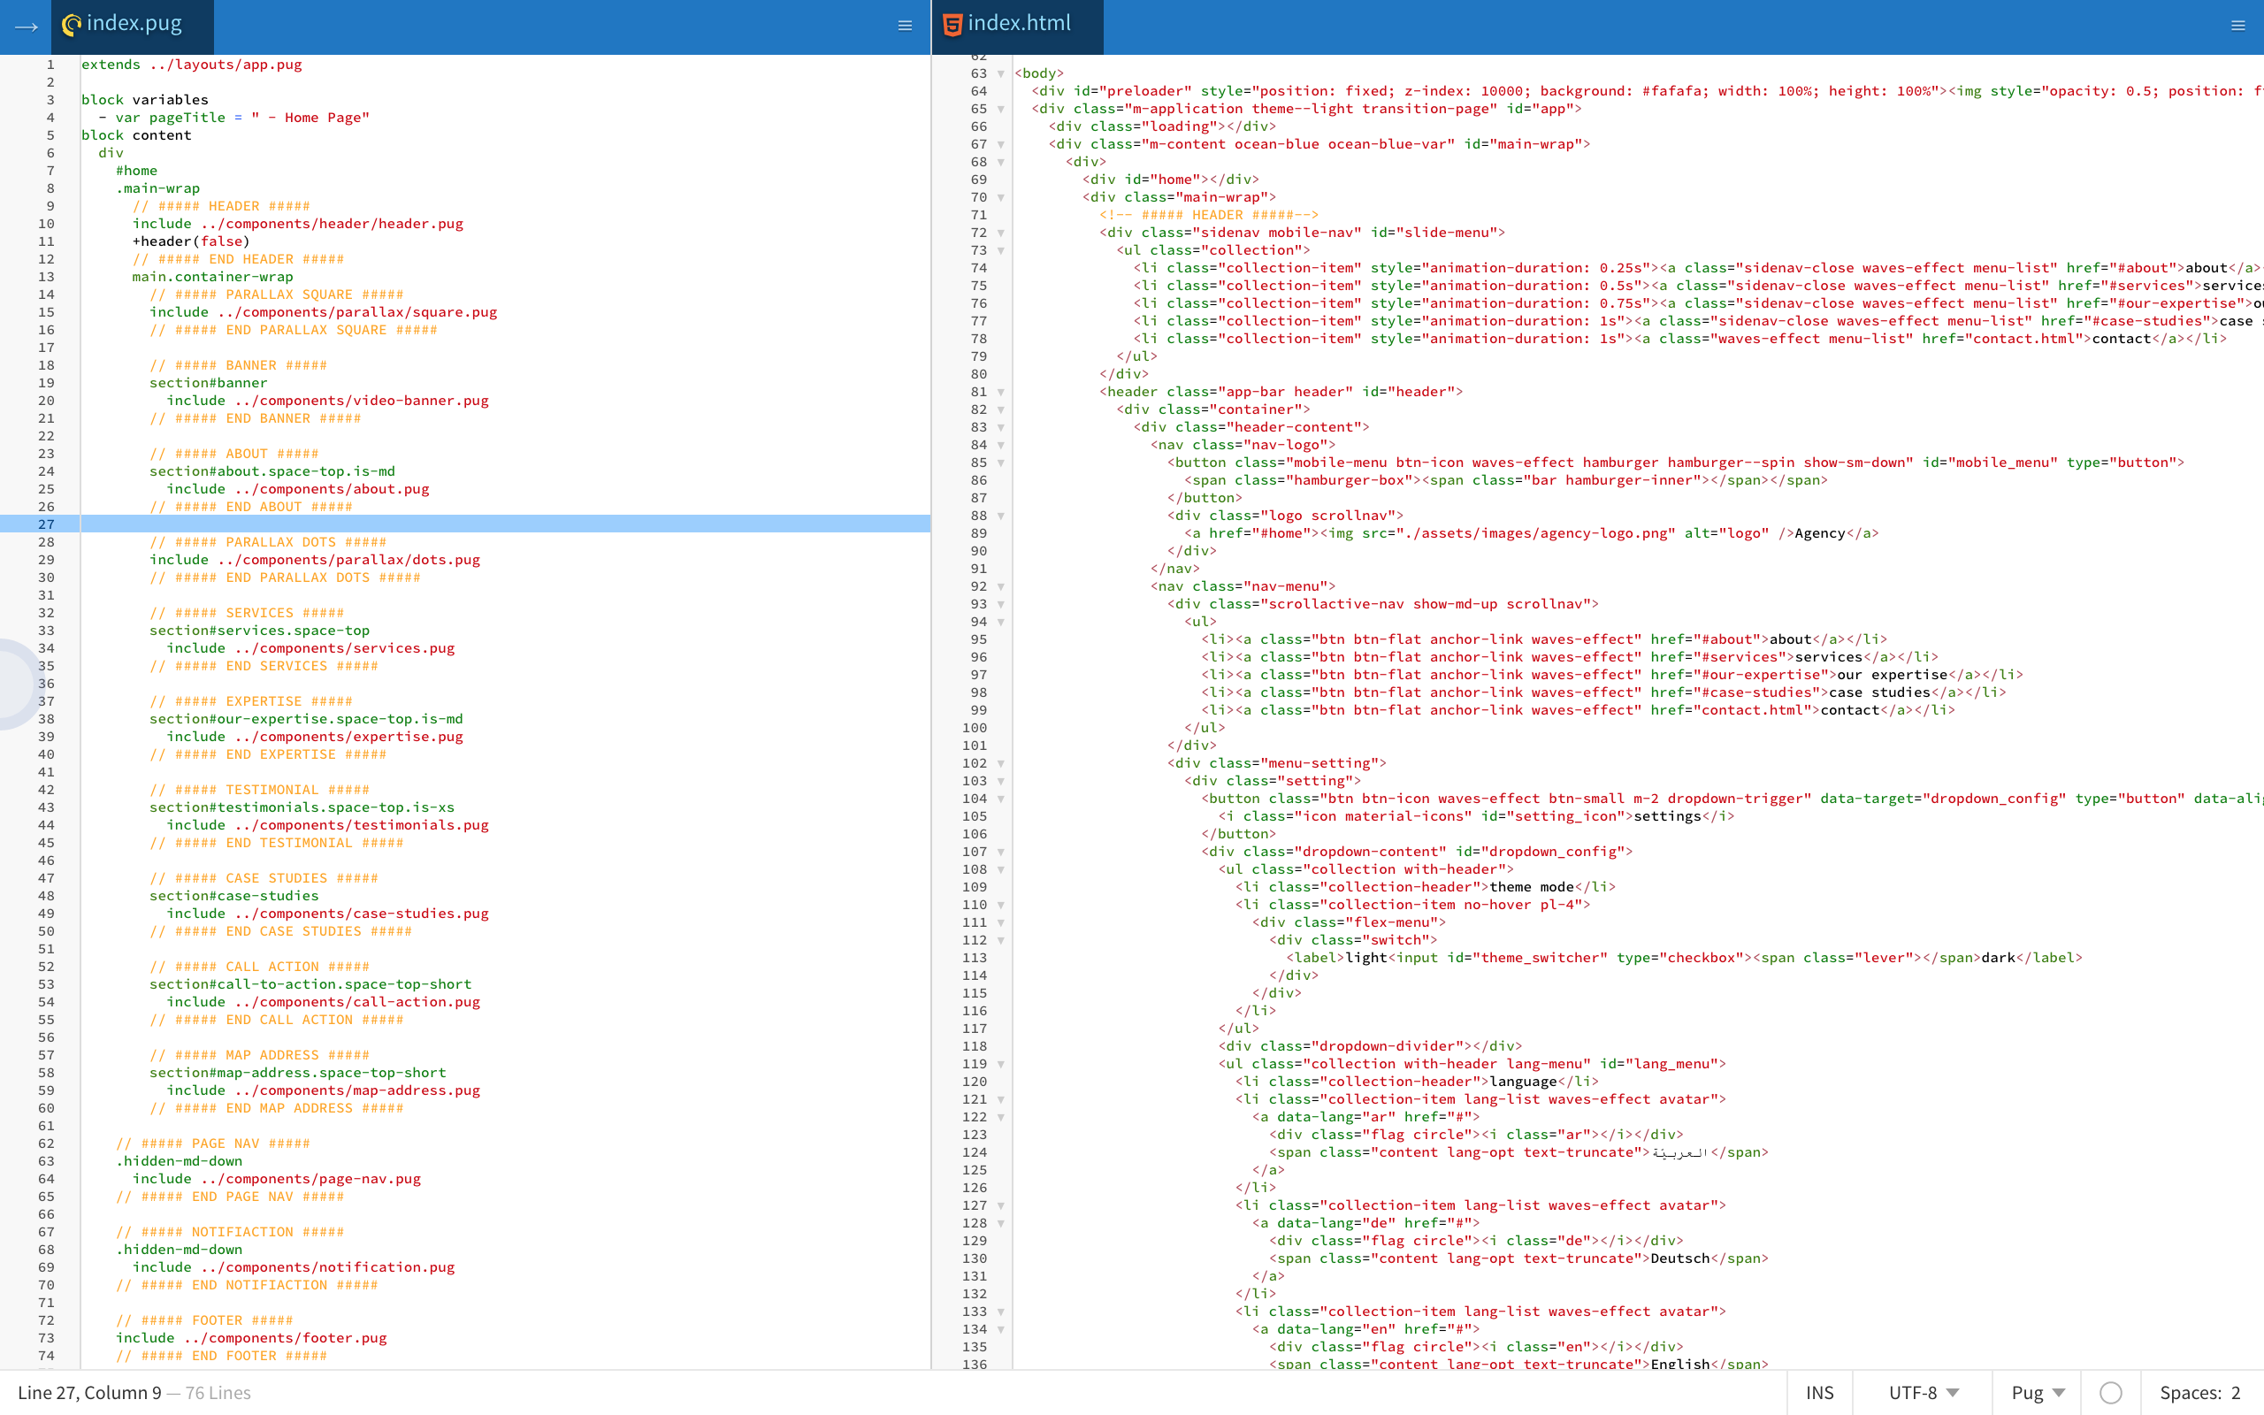This screenshot has width=2264, height=1415.
Task: Collapse the m-application div at line 65
Action: coord(1001,110)
